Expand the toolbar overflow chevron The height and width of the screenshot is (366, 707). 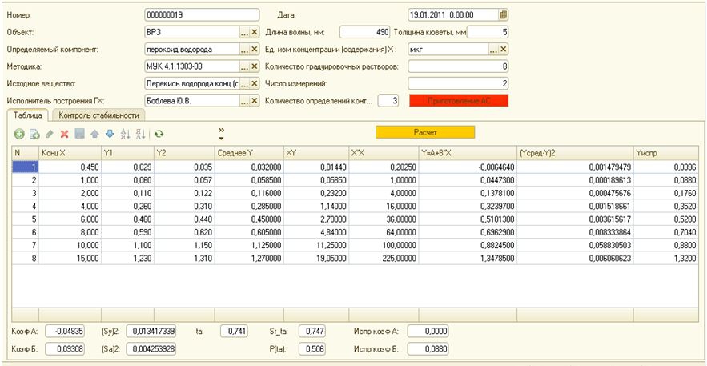pyautogui.click(x=221, y=134)
